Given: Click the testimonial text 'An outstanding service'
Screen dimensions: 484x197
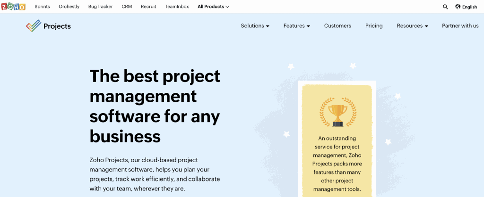Looking at the screenshot, I should click(337, 164).
